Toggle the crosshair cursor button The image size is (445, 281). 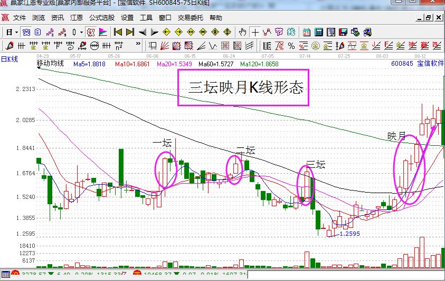255,32
